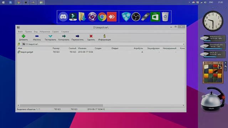This screenshot has height=128, width=228.
Task: Select the teapot.gadget file row
Action: coord(101,52)
